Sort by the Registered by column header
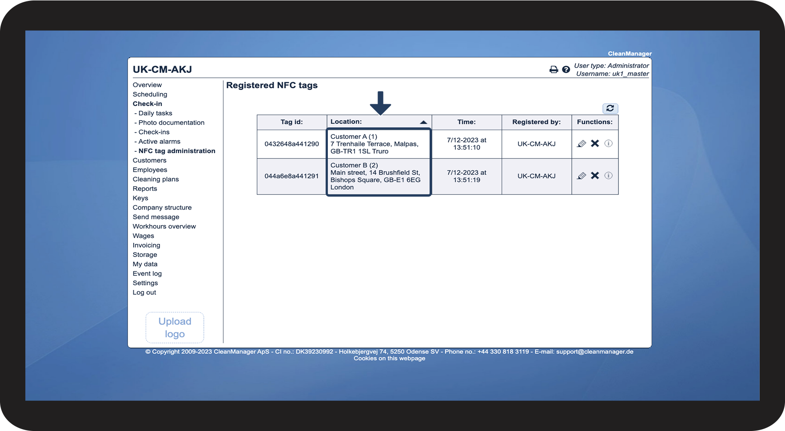The image size is (785, 431). [x=536, y=122]
